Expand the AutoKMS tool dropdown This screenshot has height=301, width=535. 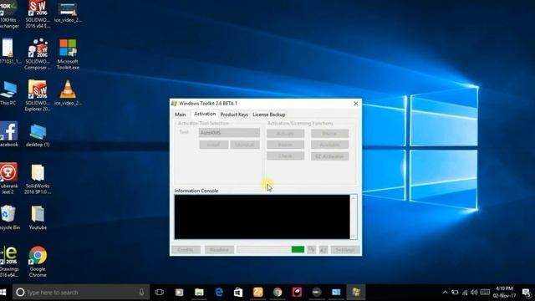click(229, 133)
